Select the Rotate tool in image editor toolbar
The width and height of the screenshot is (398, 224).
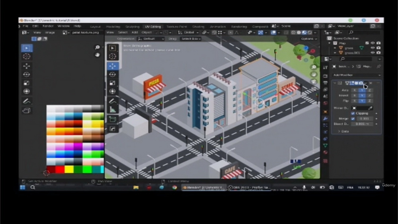tap(27, 74)
